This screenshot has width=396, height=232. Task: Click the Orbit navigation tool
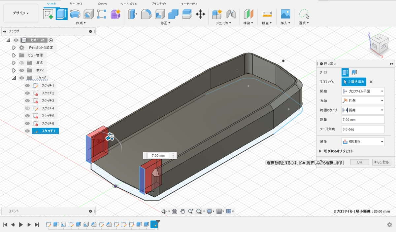pyautogui.click(x=164, y=211)
